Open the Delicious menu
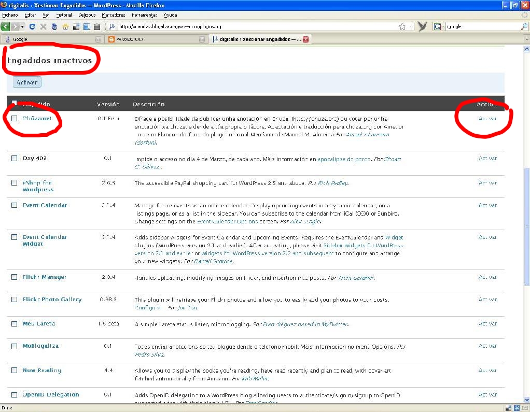This screenshot has height=412, width=530. click(87, 15)
